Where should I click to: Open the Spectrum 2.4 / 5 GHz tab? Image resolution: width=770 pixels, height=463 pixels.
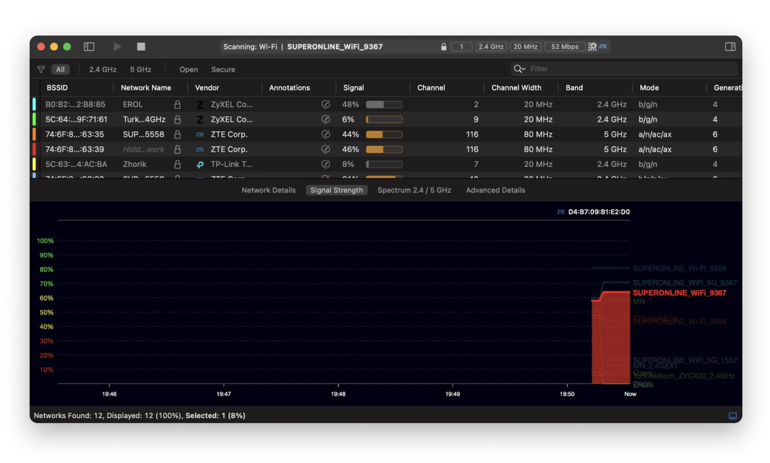click(x=414, y=190)
